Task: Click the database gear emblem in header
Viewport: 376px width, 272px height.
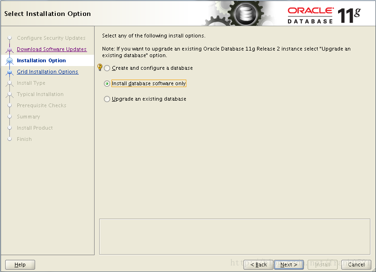Action: coord(246,14)
